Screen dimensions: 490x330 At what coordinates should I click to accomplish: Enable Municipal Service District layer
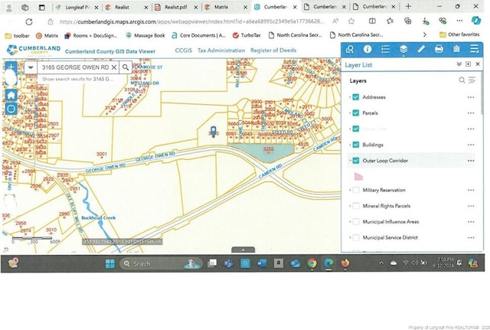click(355, 237)
